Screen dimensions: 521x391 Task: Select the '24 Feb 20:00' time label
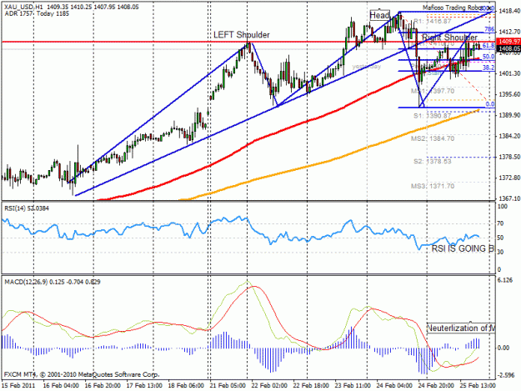pyautogui.click(x=436, y=386)
